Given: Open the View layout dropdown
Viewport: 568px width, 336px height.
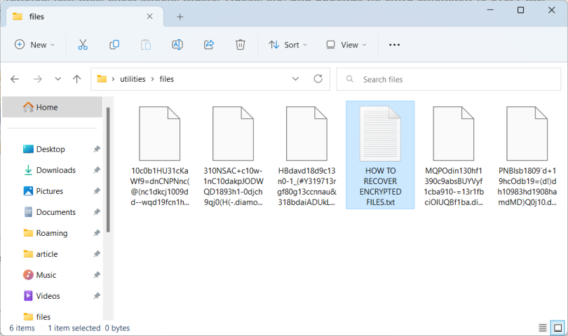Looking at the screenshot, I should click(346, 45).
